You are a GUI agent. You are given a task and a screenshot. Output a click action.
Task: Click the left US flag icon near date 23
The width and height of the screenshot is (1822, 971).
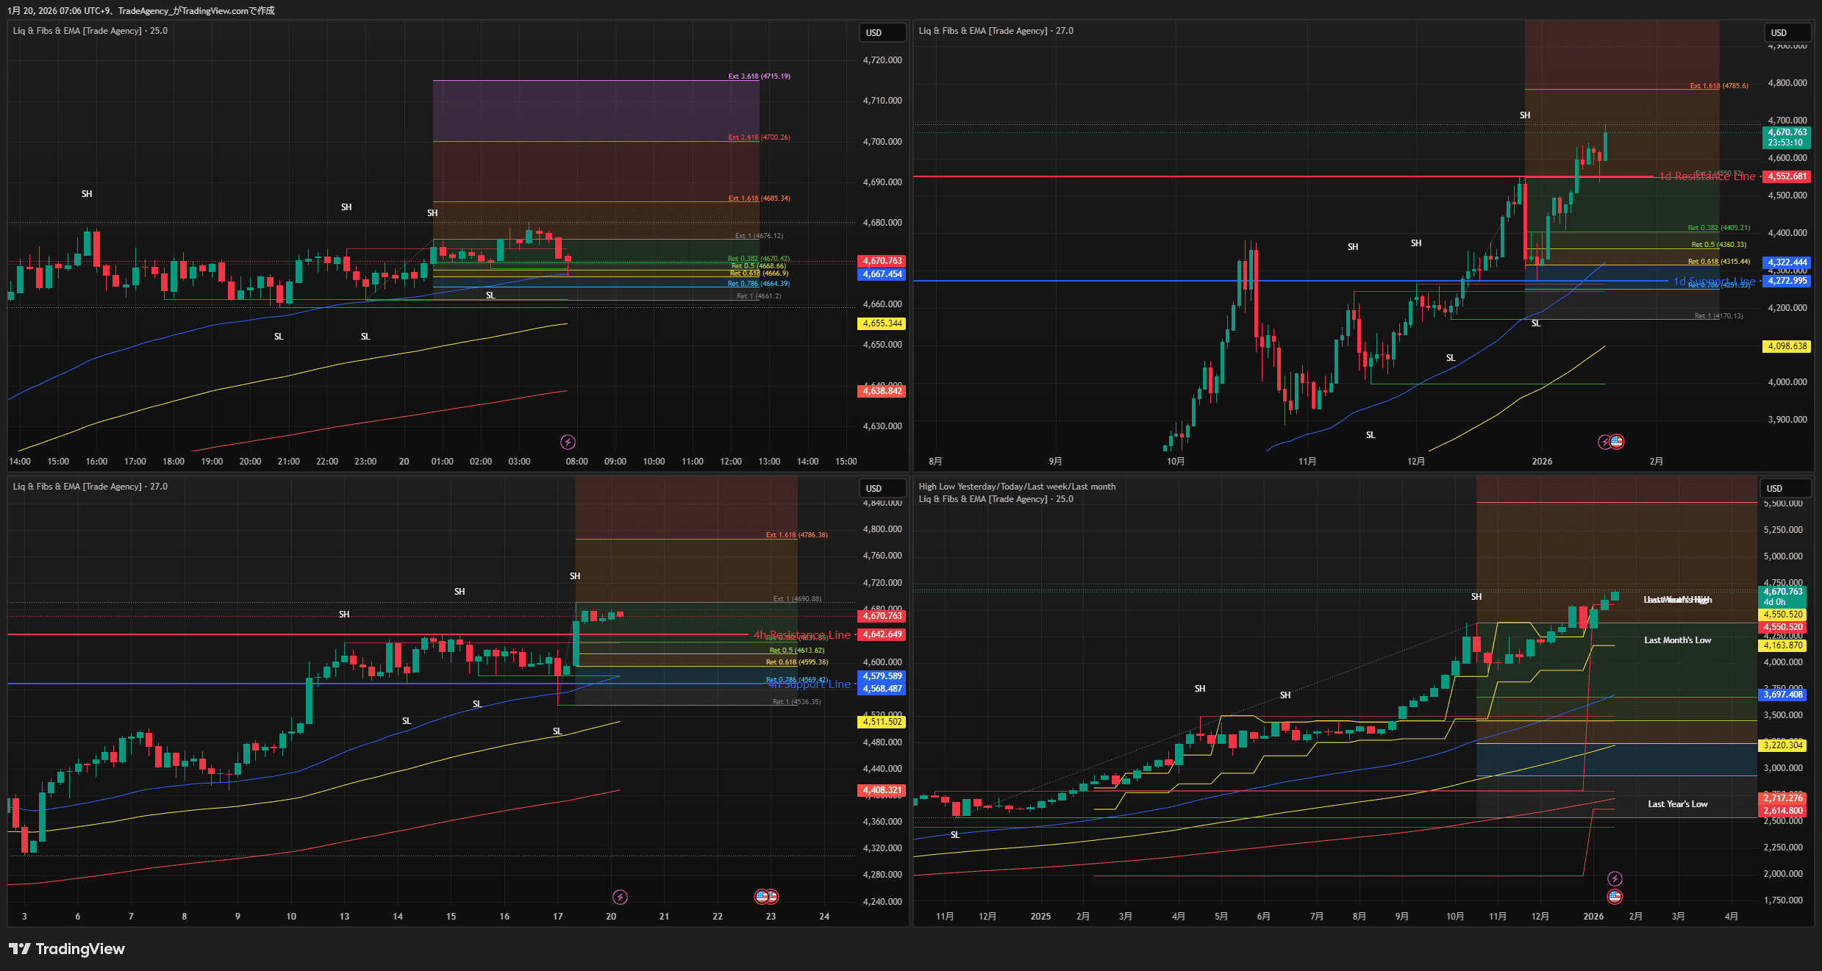[x=762, y=897]
